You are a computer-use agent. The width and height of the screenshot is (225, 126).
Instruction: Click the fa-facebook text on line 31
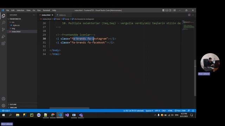(x=96, y=43)
